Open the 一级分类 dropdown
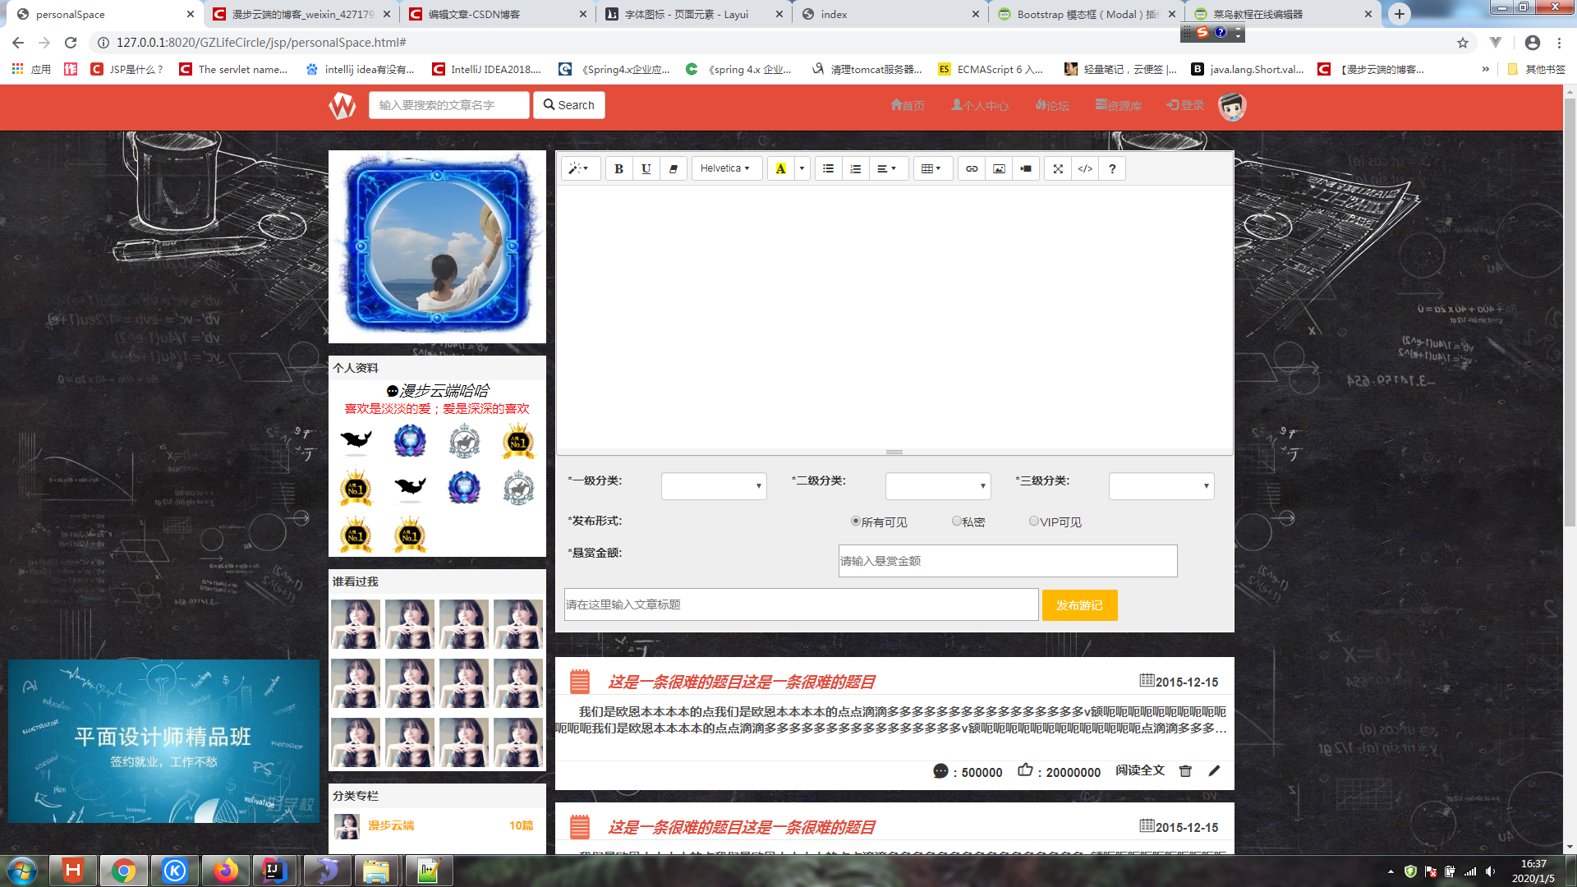1577x887 pixels. 713,486
